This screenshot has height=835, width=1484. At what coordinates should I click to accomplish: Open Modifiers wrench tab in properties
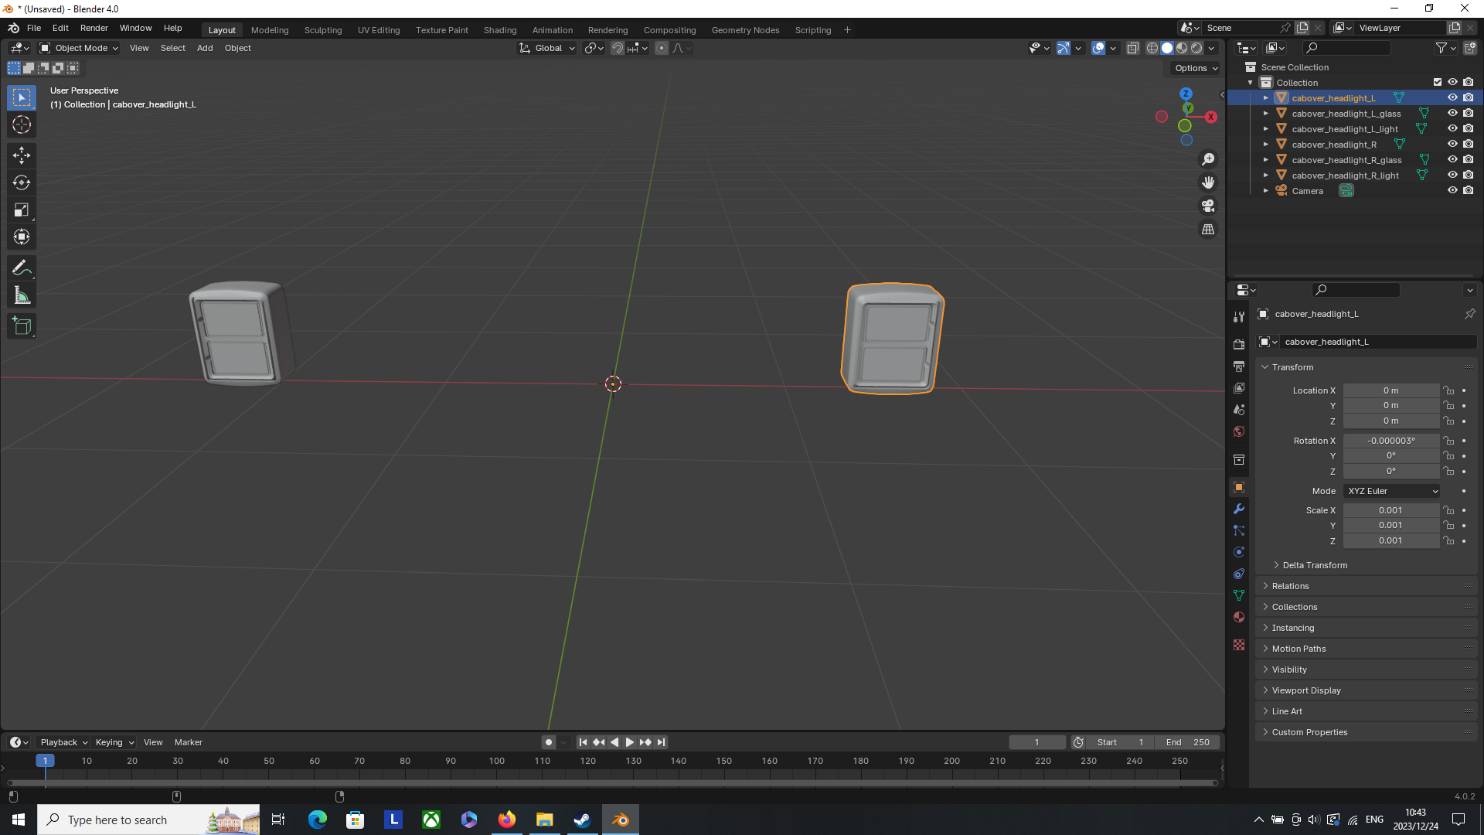pos(1239,509)
